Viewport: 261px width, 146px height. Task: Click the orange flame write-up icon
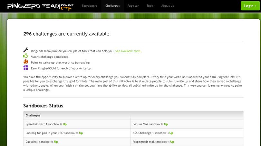(x=26, y=62)
